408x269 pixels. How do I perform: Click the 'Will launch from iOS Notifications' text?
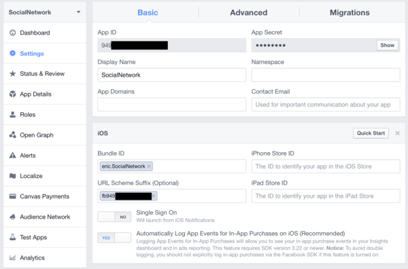tap(175, 220)
